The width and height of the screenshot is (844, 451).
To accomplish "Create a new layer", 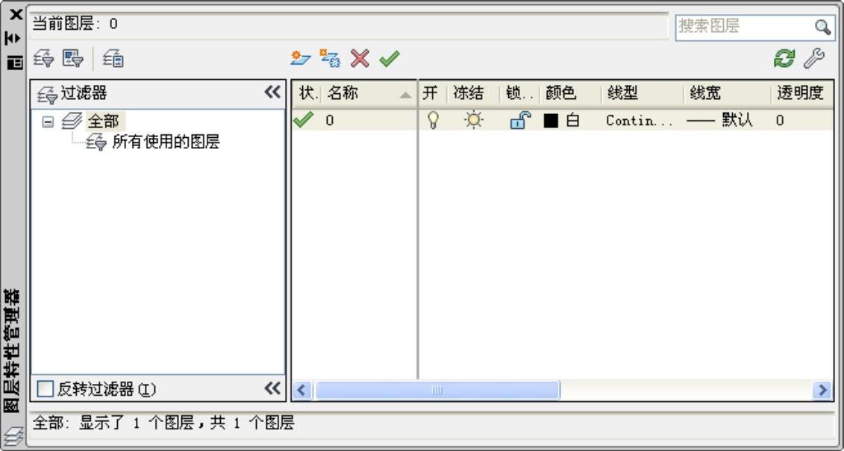I will click(300, 58).
